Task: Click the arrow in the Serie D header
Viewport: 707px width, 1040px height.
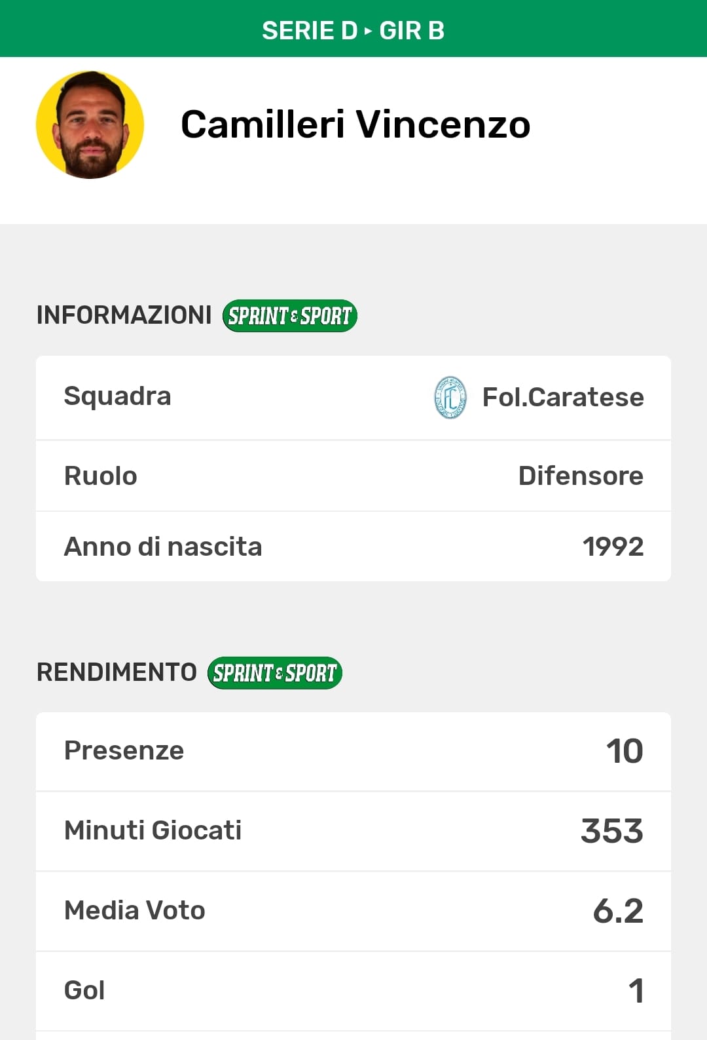Action: pos(368,31)
